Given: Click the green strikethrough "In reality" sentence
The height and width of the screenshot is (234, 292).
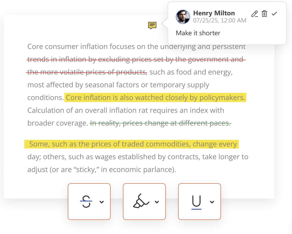Looking at the screenshot, I should pyautogui.click(x=160, y=123).
